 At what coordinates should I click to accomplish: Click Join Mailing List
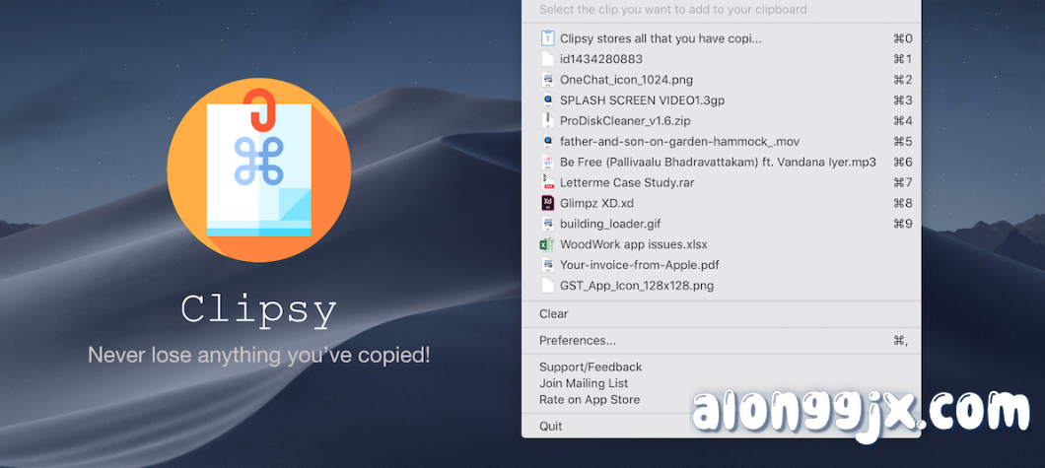point(721,383)
